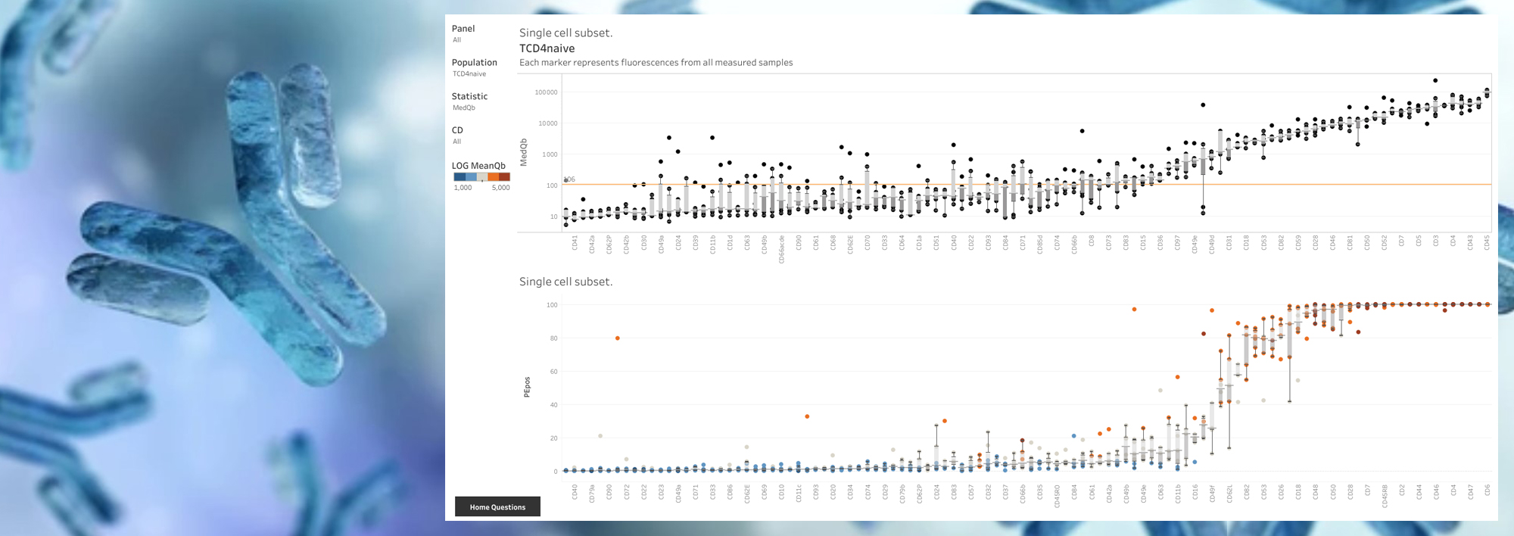Click the CD45 label on the MedQb chart axis
Screen dimensions: 1514x536
(1487, 243)
